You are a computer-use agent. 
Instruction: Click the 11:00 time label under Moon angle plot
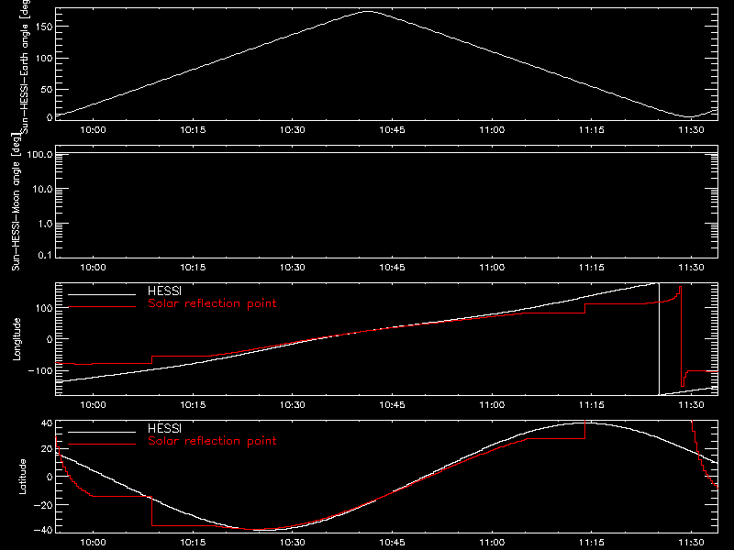pos(492,268)
